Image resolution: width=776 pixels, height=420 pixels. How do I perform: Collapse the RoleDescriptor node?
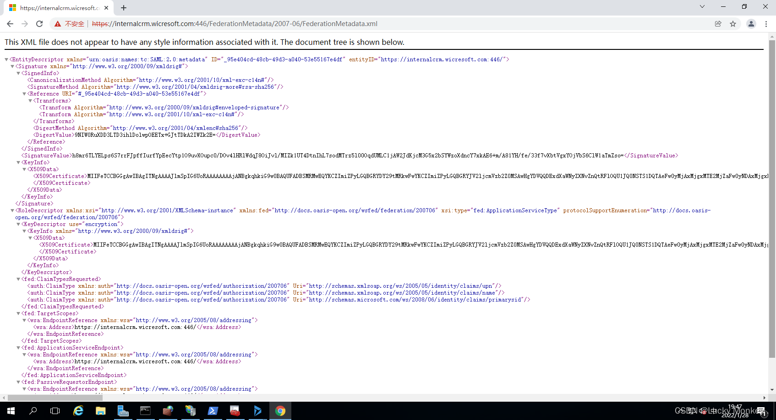tap(12, 210)
